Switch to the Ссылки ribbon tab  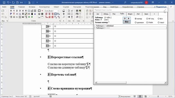(x=66, y=7)
